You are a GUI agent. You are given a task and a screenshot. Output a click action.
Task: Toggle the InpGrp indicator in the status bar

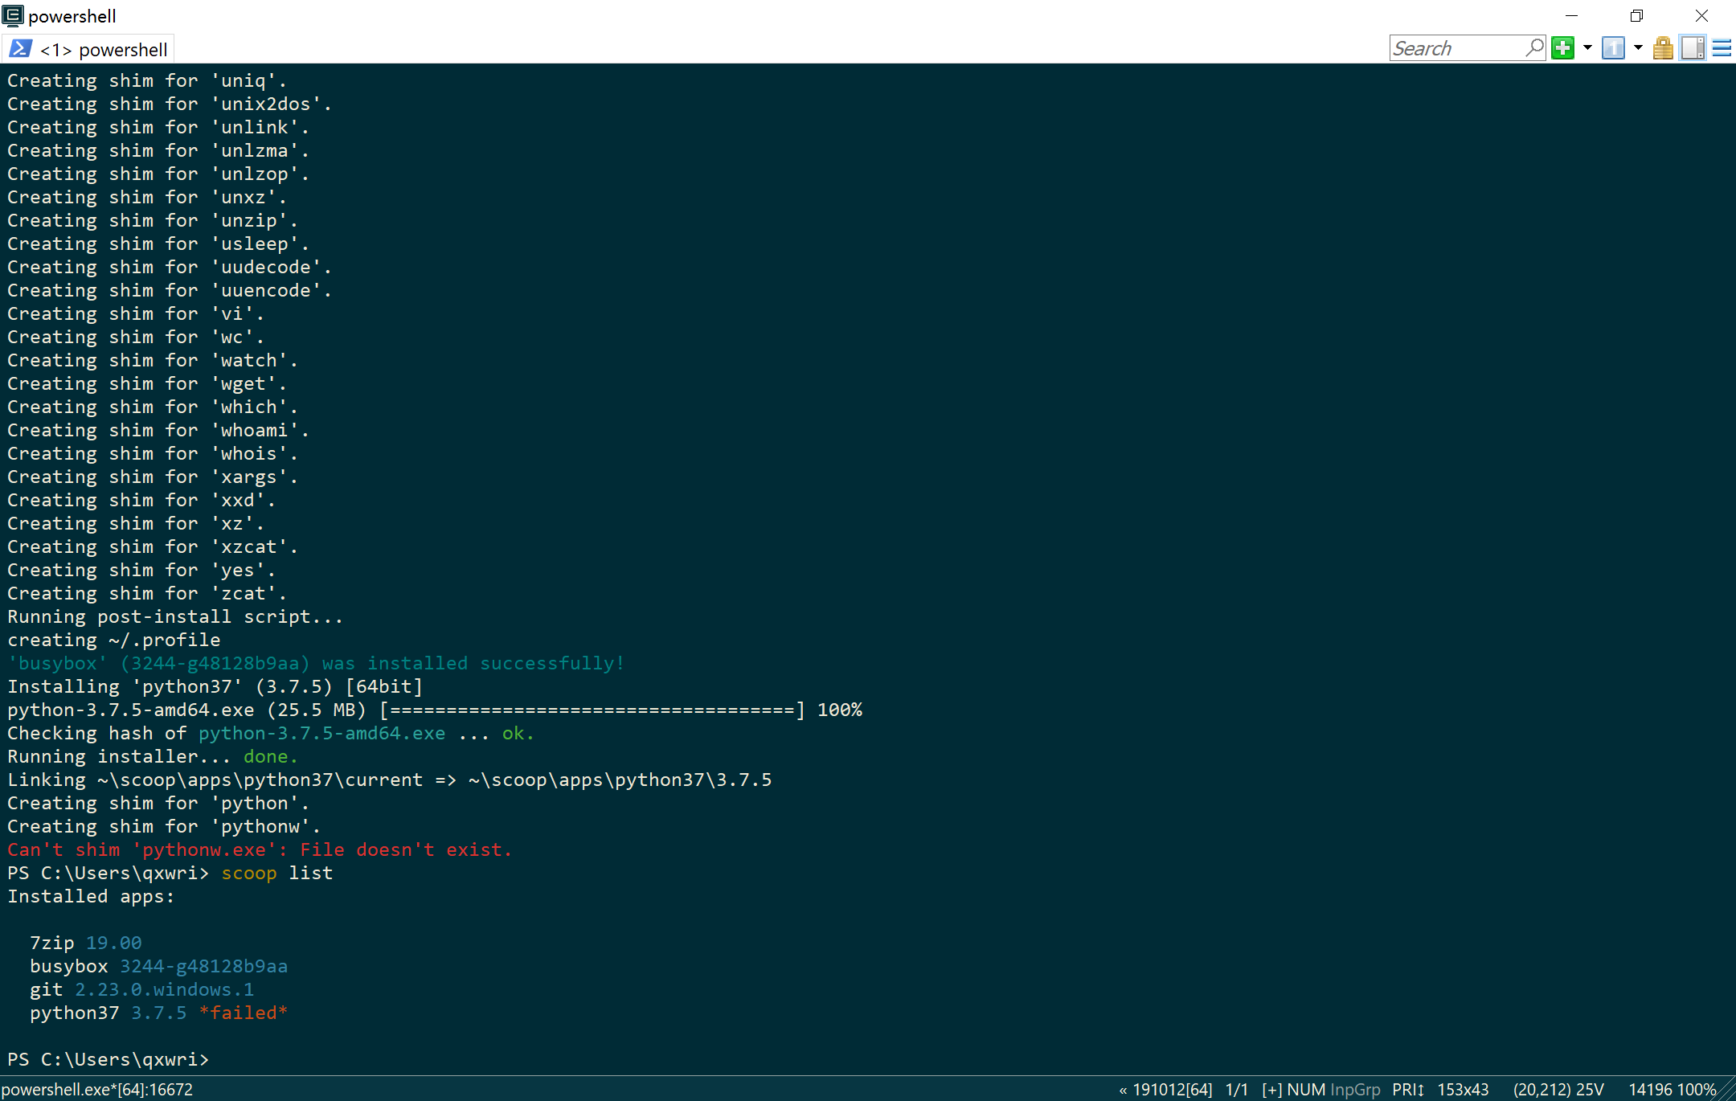1355,1089
